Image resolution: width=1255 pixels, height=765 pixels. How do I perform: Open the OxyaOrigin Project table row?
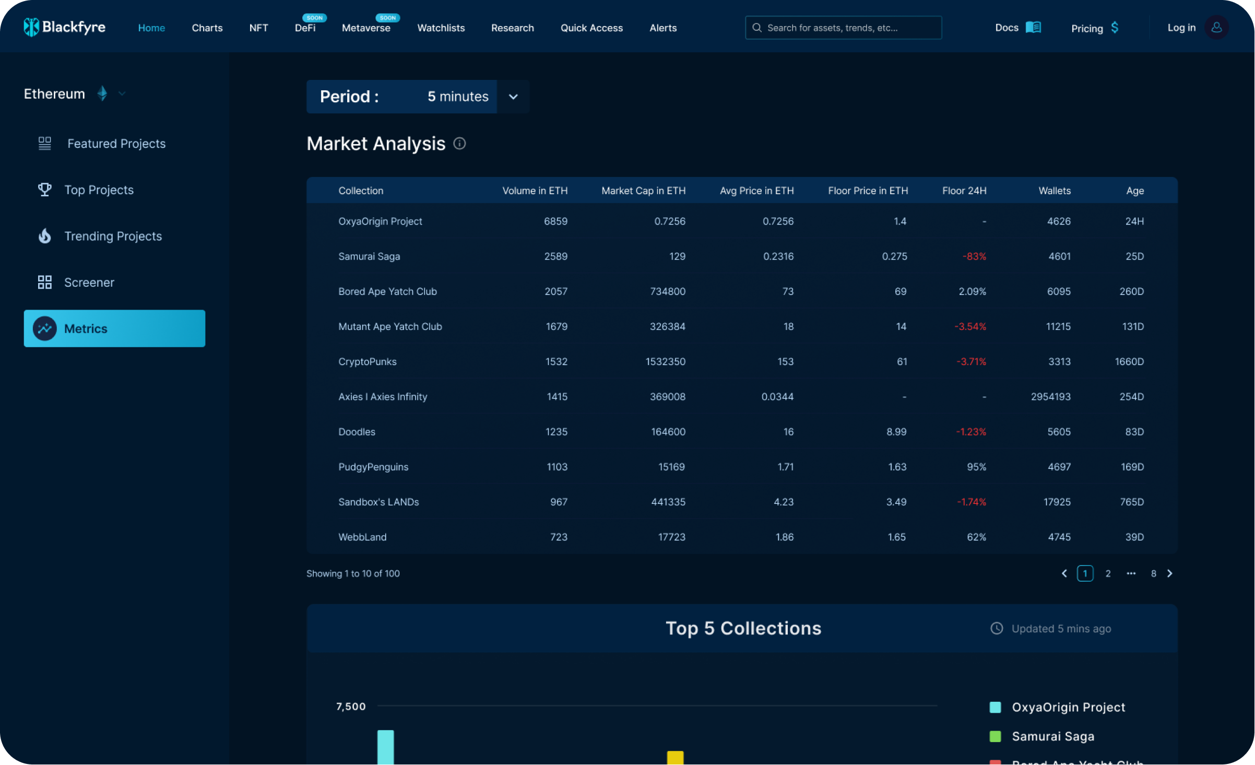coord(742,221)
